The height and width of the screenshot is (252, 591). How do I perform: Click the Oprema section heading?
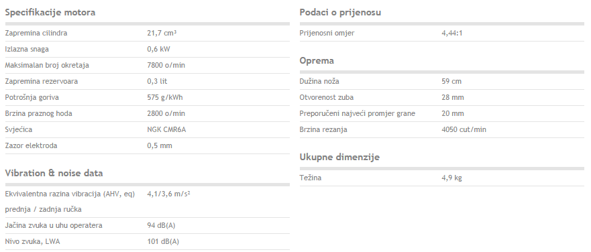click(317, 60)
